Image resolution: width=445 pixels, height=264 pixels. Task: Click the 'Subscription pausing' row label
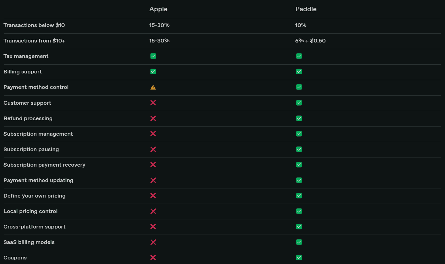[31, 150]
